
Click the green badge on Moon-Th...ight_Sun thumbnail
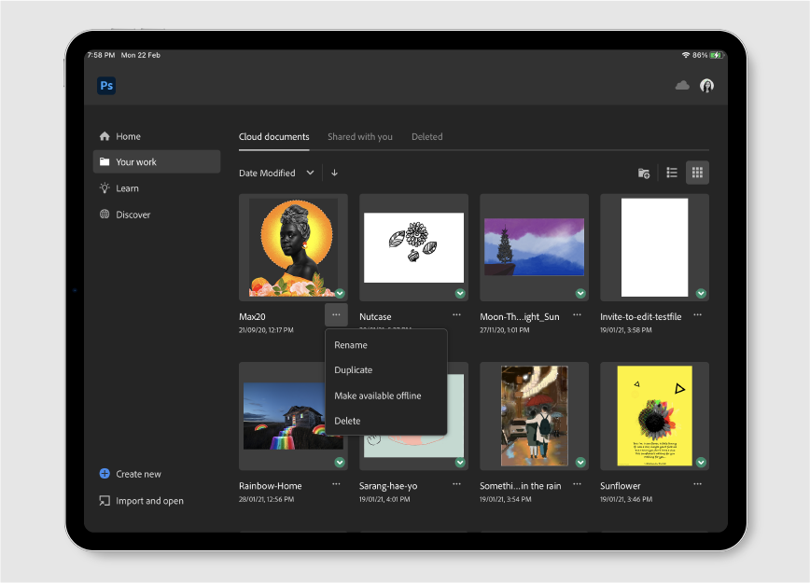coord(580,293)
